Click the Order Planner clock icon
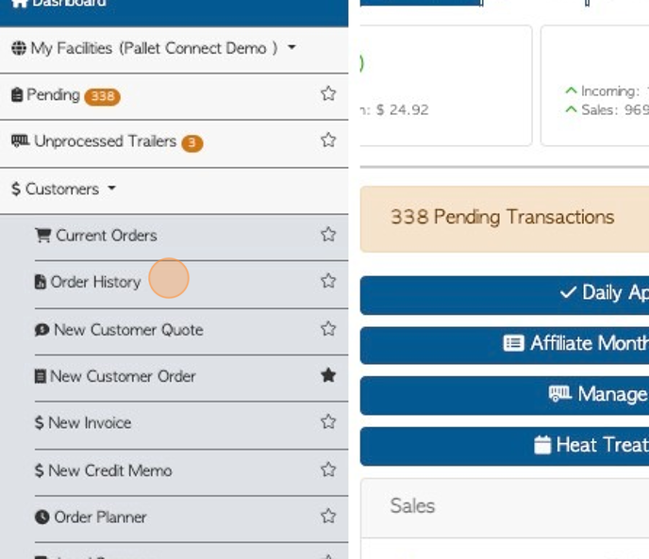This screenshot has width=649, height=559. tap(42, 517)
